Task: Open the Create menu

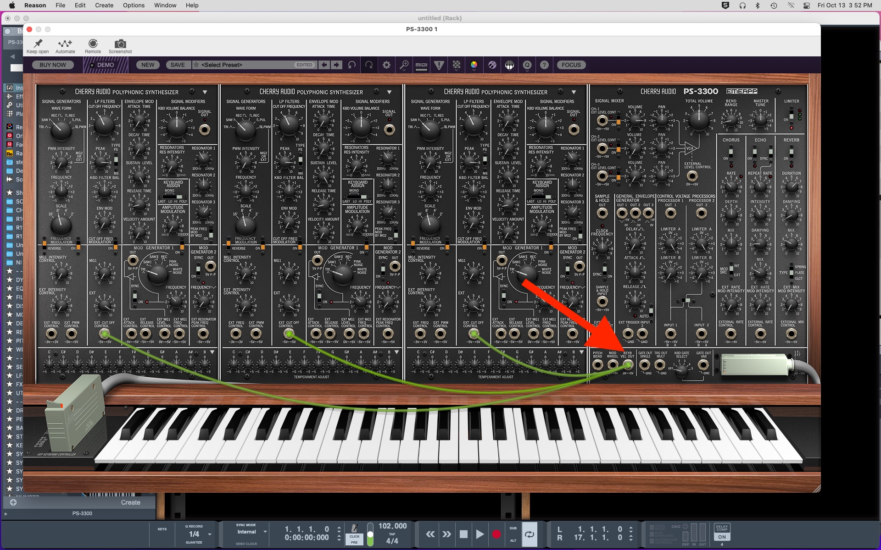Action: [103, 5]
